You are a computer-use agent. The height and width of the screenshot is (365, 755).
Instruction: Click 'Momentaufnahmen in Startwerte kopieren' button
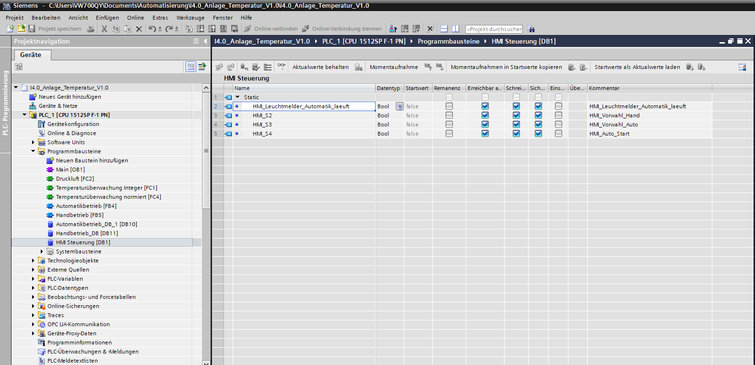point(506,67)
